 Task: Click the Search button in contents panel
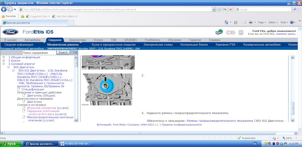(x=63, y=52)
